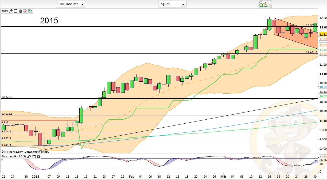
Task: Open the 1000 Einheiten dropdown
Action: tap(71, 4)
